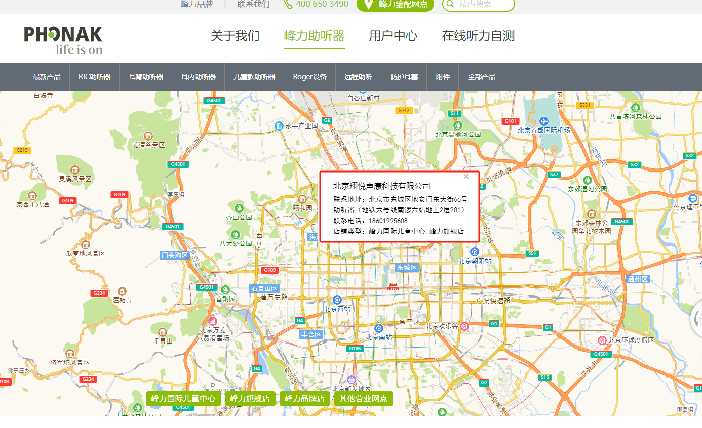Select the Roger设备 tab
Viewport: 702px width, 428px height.
pos(310,77)
